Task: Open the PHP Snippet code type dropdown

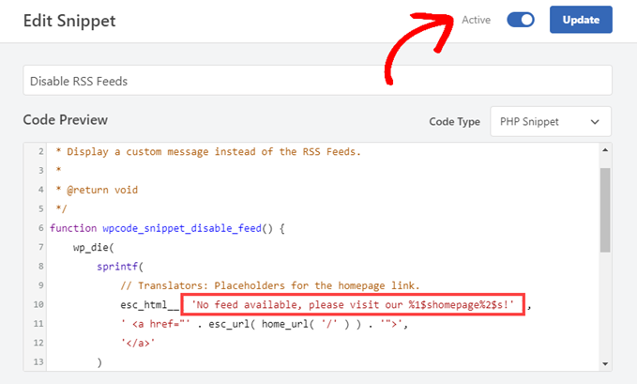Action: pyautogui.click(x=550, y=122)
